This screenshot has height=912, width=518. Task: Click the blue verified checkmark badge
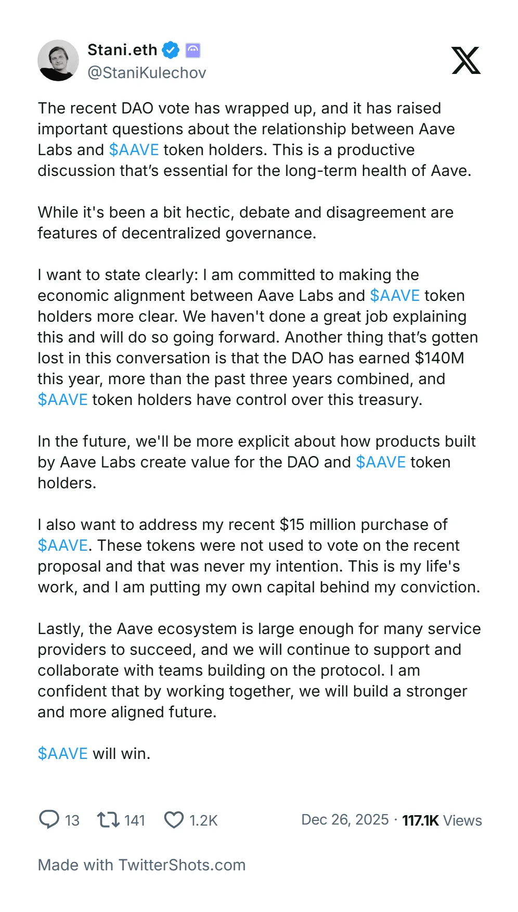point(171,50)
